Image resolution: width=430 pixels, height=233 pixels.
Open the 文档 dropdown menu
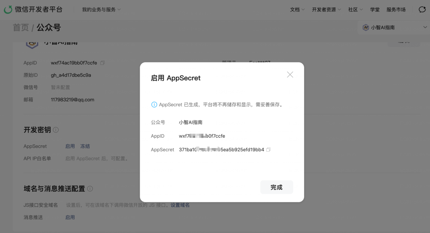297,10
